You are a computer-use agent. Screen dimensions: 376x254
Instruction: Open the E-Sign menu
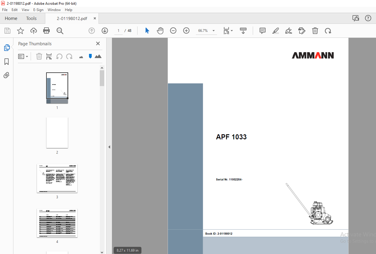pyautogui.click(x=38, y=10)
